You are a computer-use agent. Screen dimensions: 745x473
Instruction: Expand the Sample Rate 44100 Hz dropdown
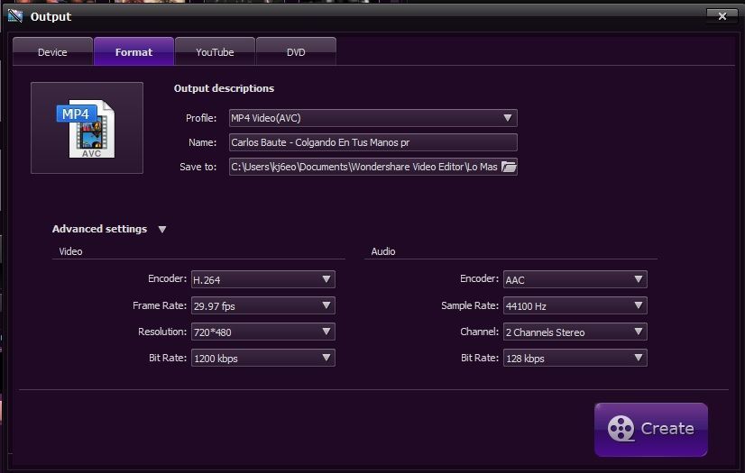[575, 305]
